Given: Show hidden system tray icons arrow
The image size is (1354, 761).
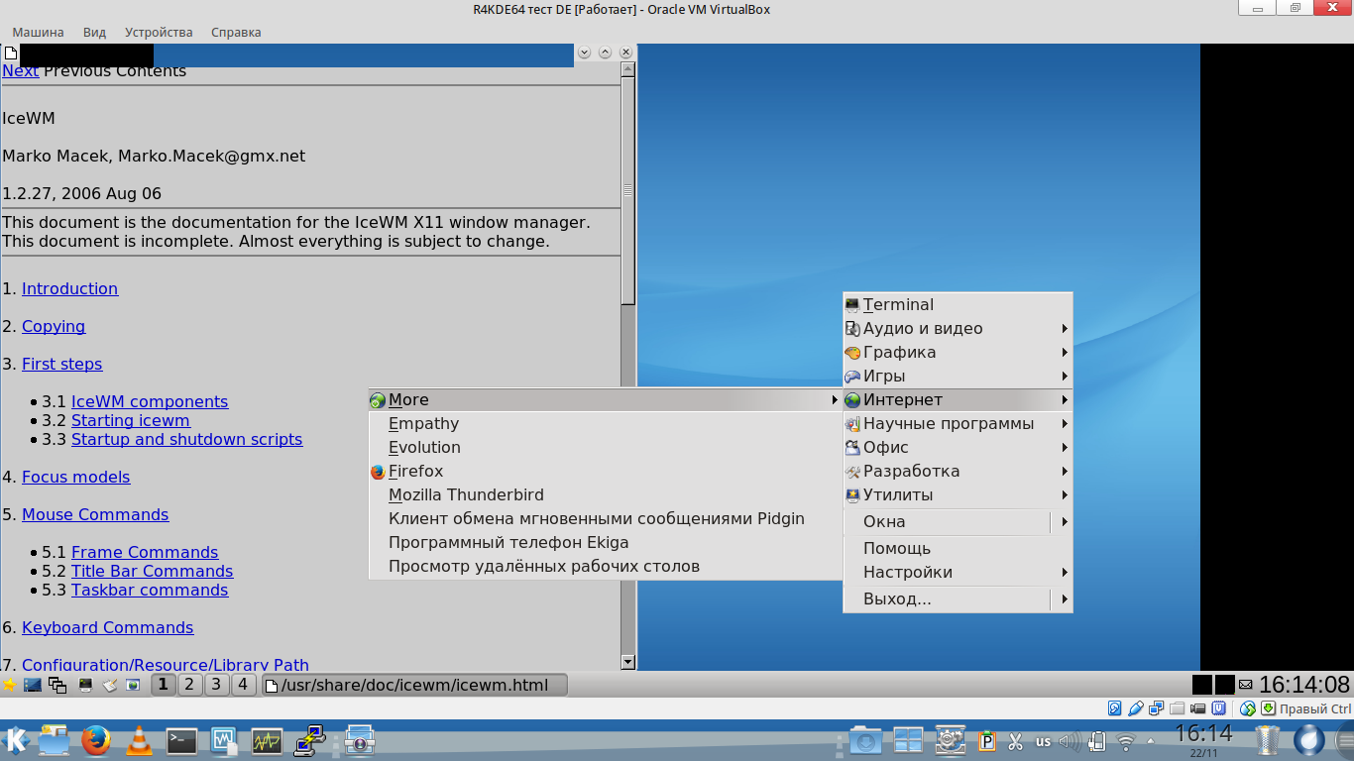Looking at the screenshot, I should pos(1150,741).
